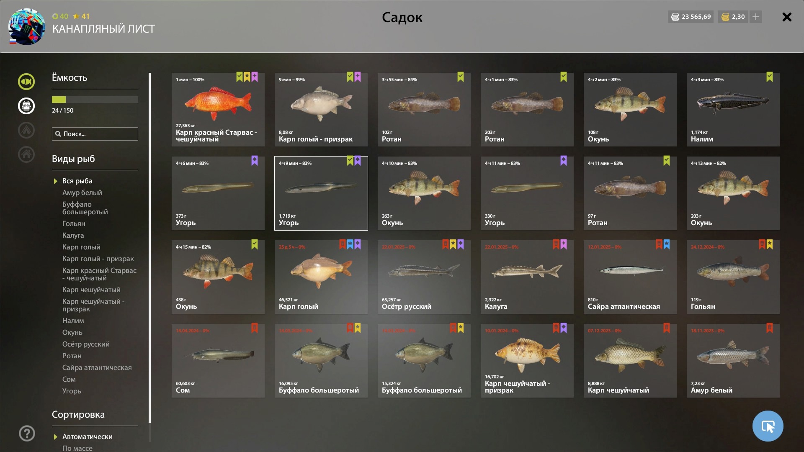Select Вся рыба filter in fish types

click(x=77, y=181)
